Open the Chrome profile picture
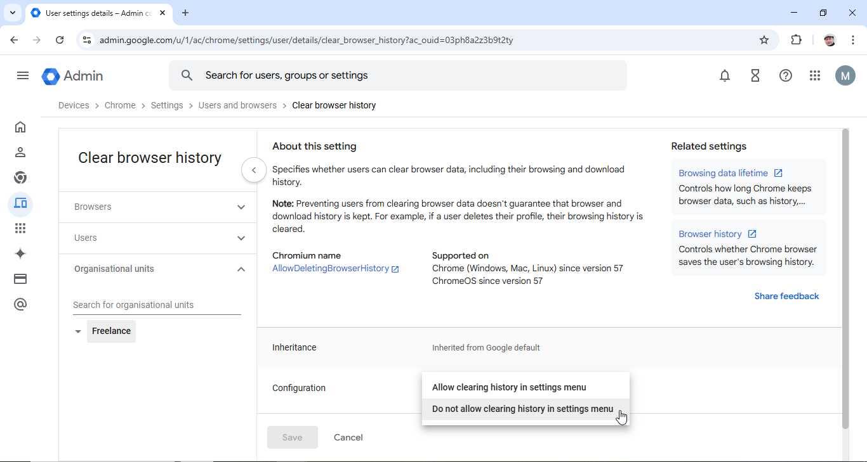867x462 pixels. tap(830, 40)
